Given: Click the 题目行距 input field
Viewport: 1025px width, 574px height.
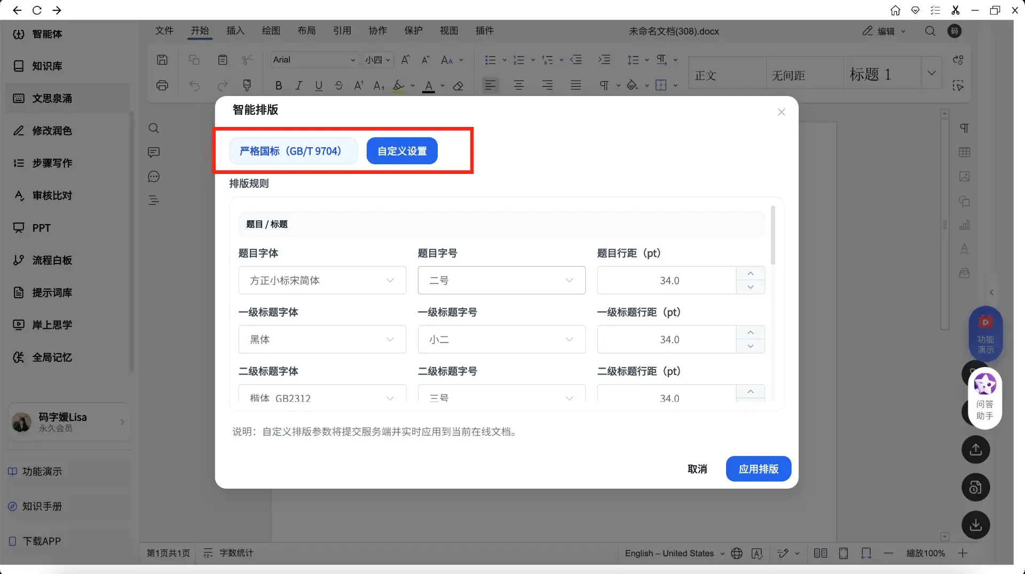Looking at the screenshot, I should (667, 281).
